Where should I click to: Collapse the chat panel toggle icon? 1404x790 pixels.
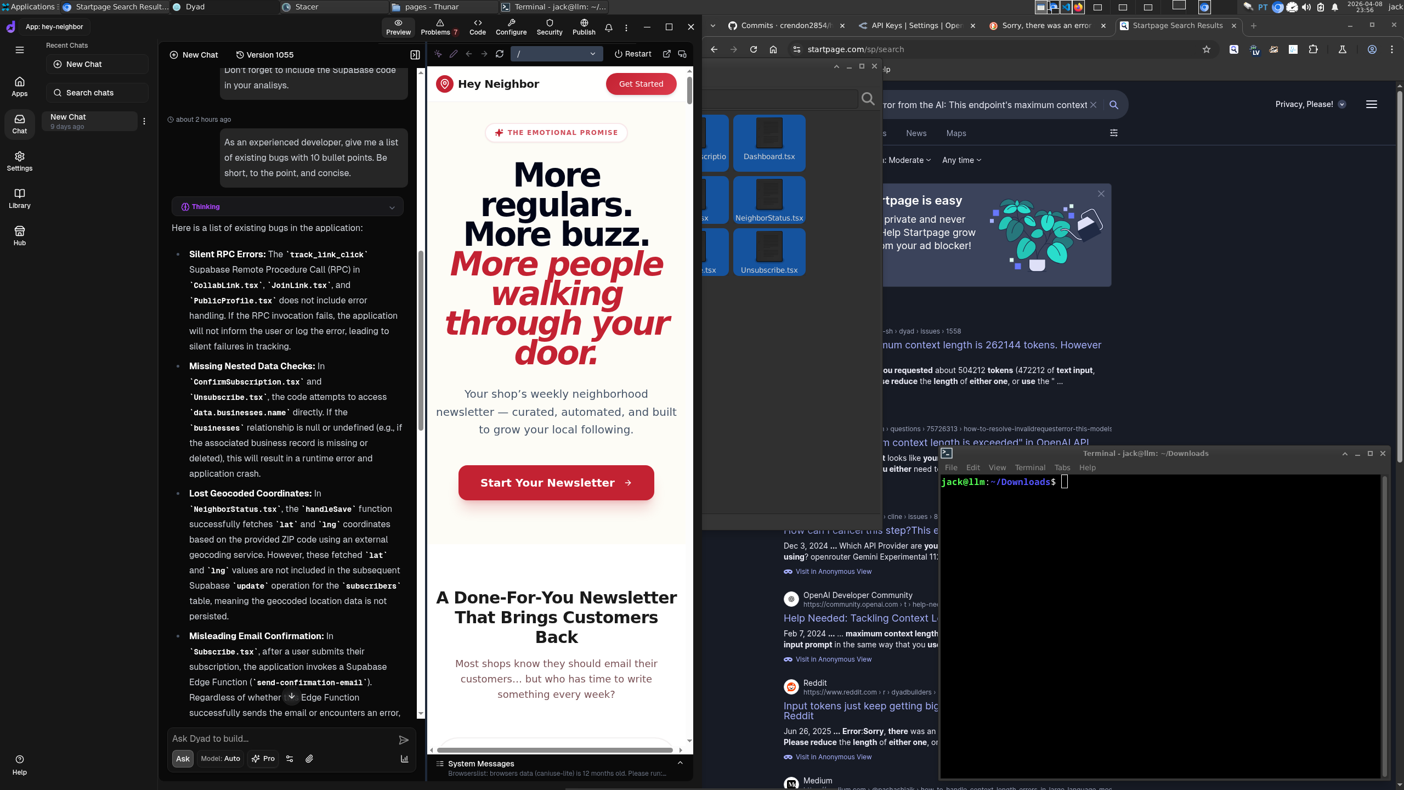coord(415,55)
